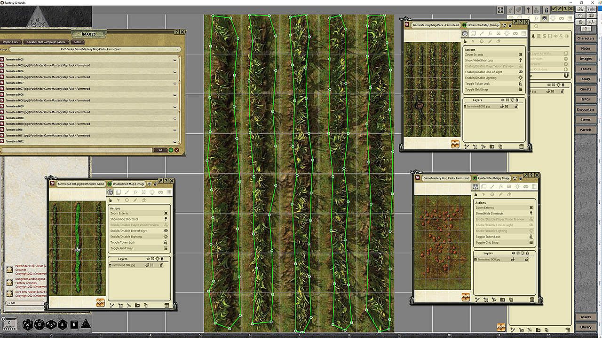Toggle Grid Snap in farmstead 005 window
Viewport: 602px width, 338px height.
coord(493,90)
